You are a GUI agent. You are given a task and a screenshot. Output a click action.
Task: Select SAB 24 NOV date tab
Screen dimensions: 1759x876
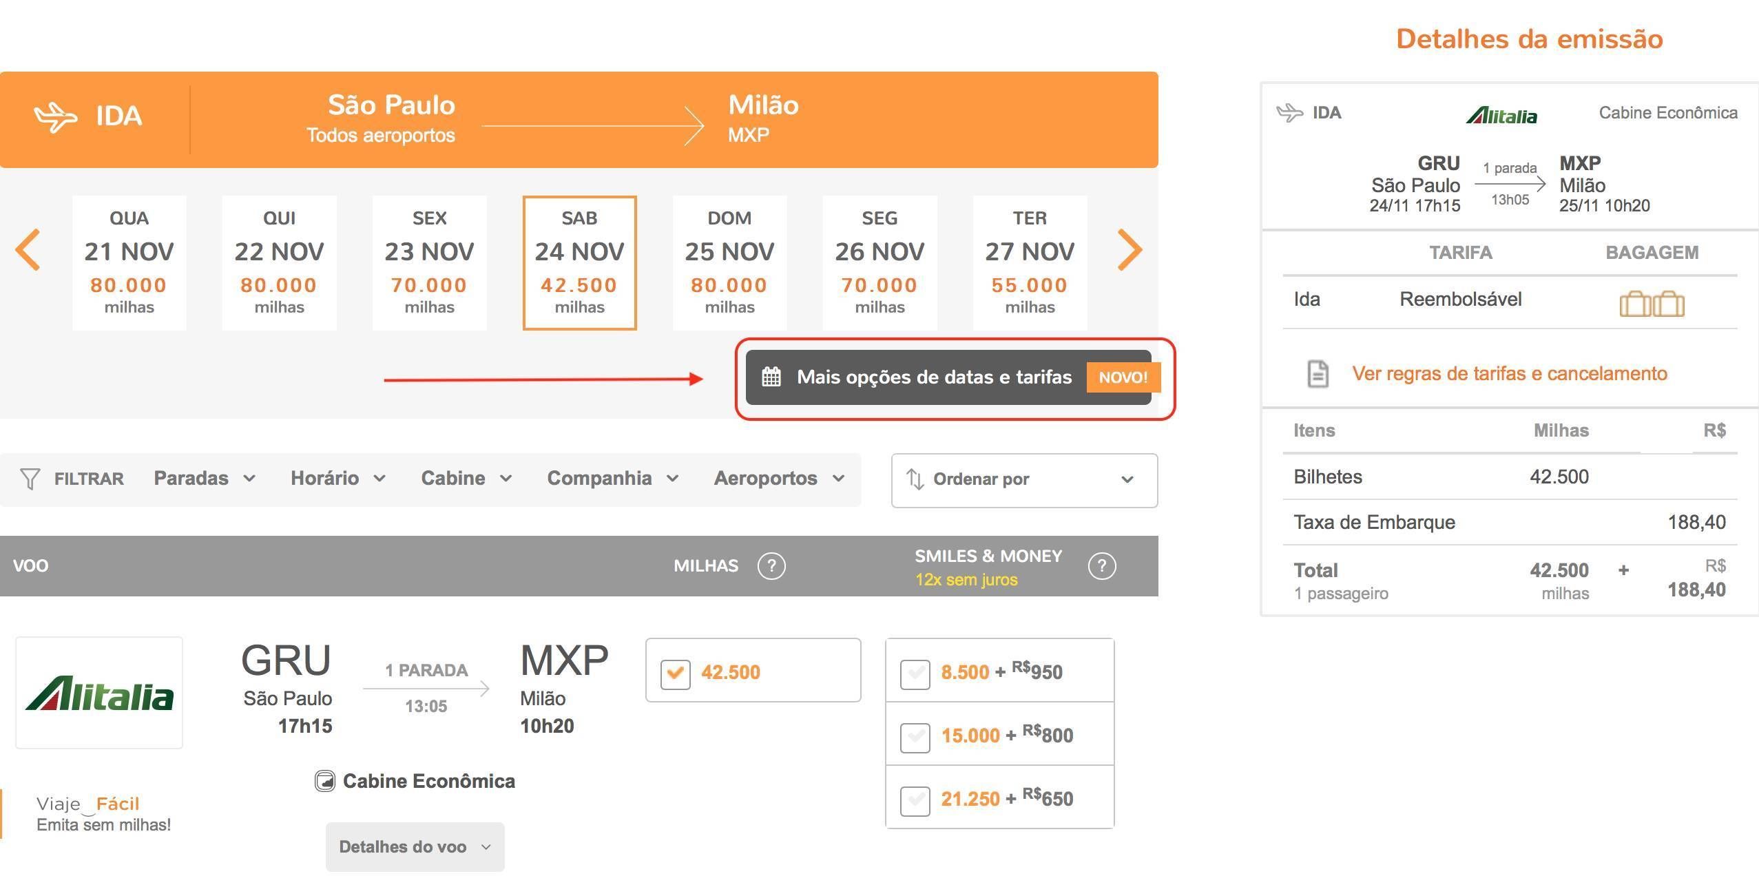click(x=579, y=262)
